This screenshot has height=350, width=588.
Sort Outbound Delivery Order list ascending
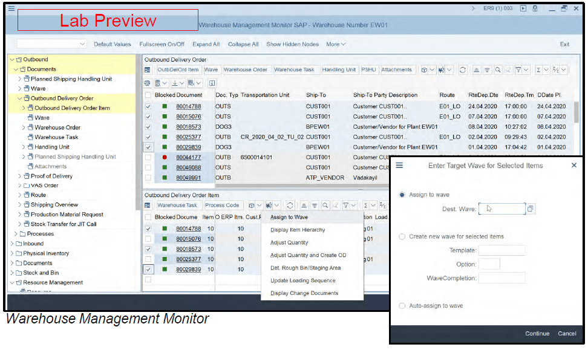pyautogui.click(x=476, y=70)
